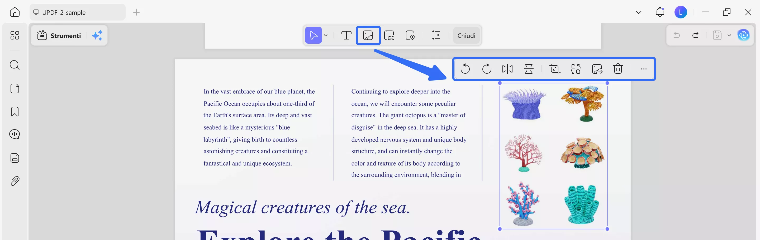Click the bottom-right image resize handle
The height and width of the screenshot is (240, 760).
click(607, 229)
